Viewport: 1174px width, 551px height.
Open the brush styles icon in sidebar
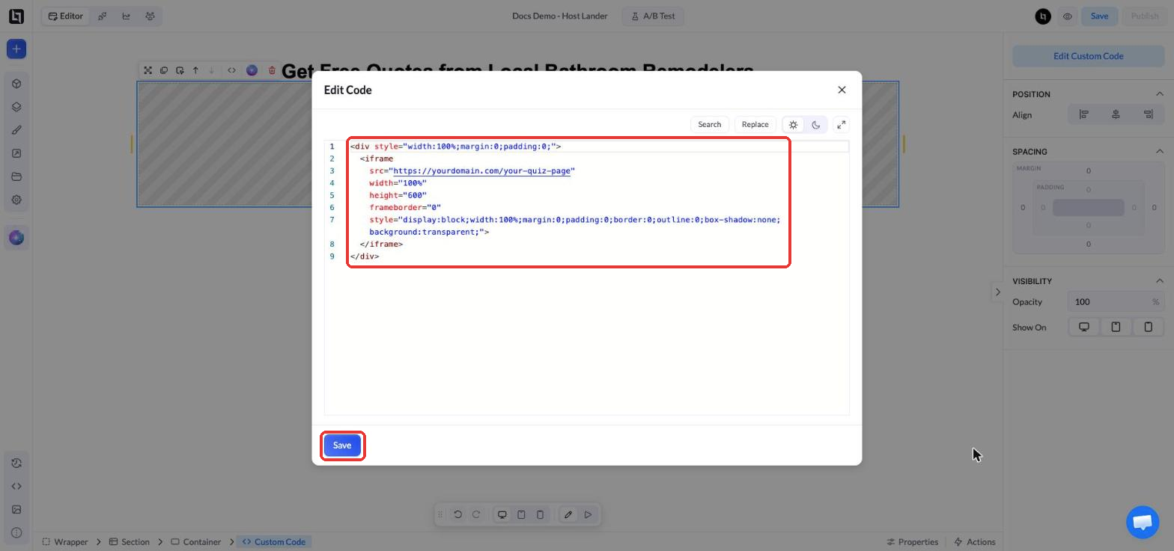16,130
